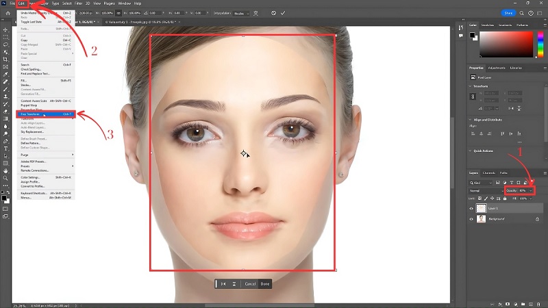
Task: Select the Eraser tool
Action: [5, 112]
